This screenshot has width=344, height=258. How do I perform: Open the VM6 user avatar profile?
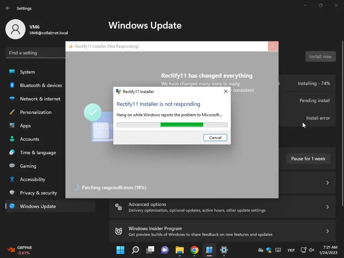click(15, 29)
